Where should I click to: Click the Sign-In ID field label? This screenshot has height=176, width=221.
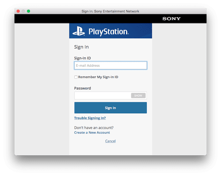point(83,58)
